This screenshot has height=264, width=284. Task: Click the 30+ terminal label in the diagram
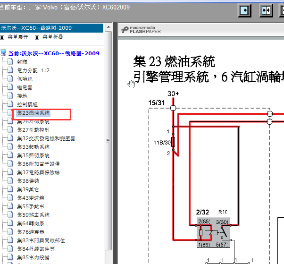(x=173, y=94)
